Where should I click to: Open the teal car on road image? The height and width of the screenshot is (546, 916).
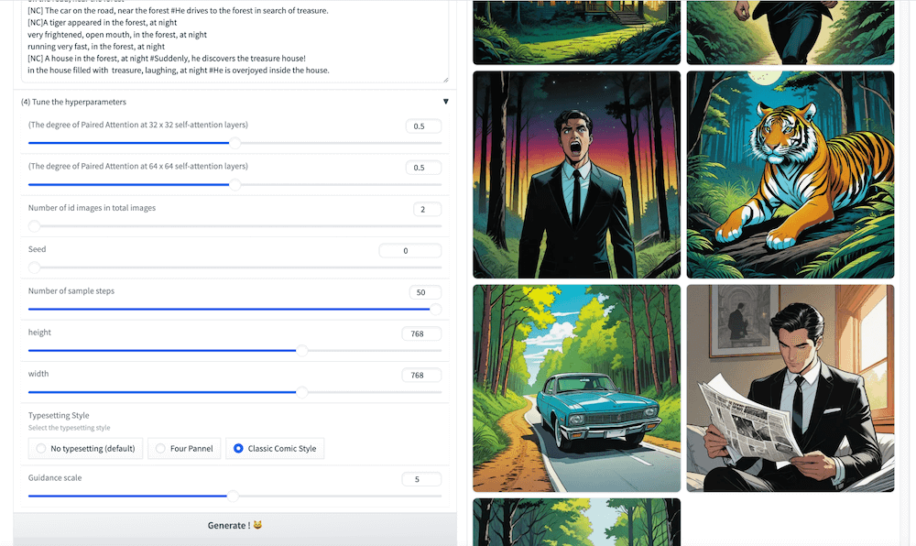576,388
